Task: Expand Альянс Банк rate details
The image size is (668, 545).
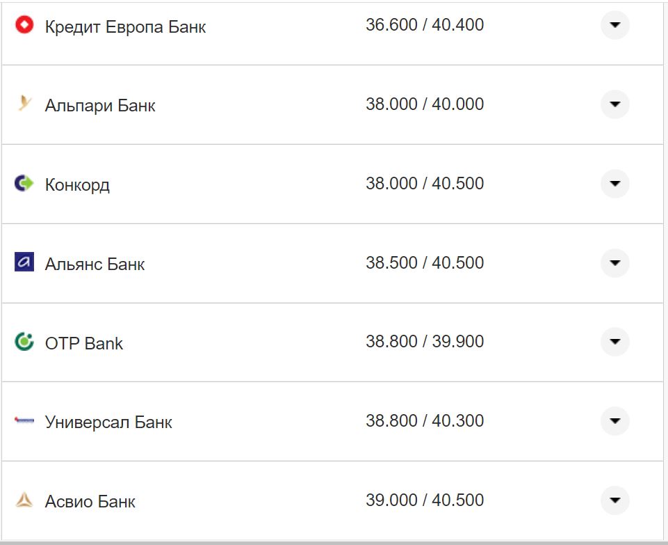Action: (x=614, y=263)
